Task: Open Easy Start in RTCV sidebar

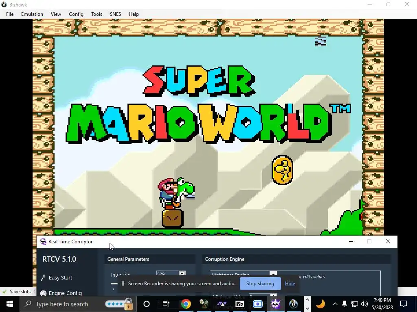Action: coord(60,277)
